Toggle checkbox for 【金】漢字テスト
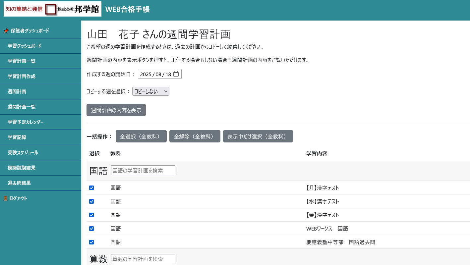Screen dimensions: 470x265 pyautogui.click(x=91, y=215)
